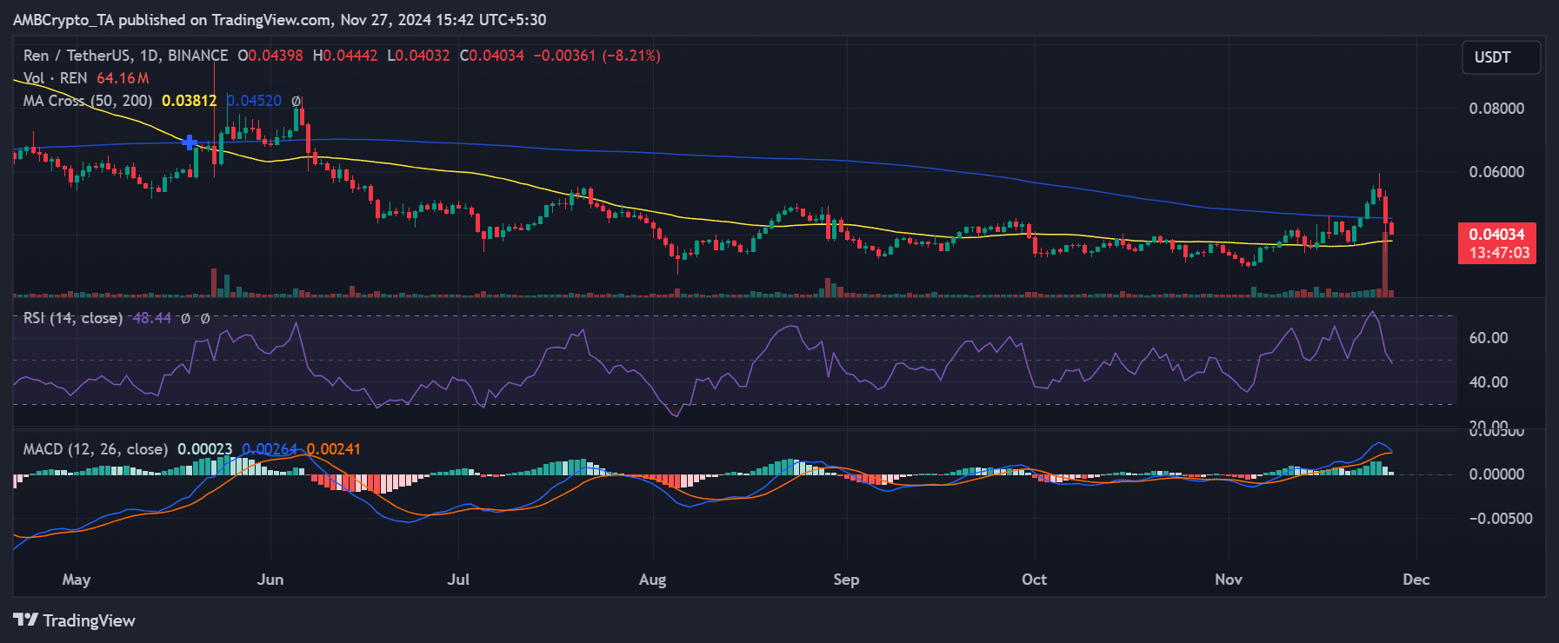Click the −0.00361 (−8.21%) change value
This screenshot has height=643, width=1559.
tap(597, 56)
